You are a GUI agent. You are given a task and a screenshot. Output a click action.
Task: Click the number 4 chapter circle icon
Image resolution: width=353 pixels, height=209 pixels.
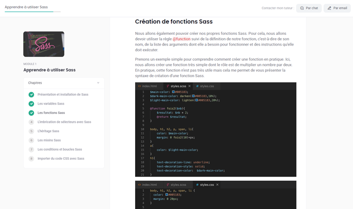(x=31, y=122)
